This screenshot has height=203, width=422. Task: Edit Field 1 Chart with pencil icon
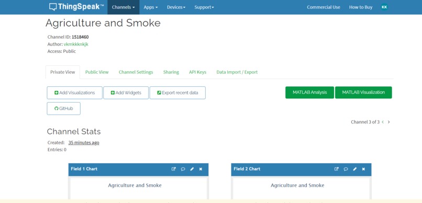tap(192, 169)
